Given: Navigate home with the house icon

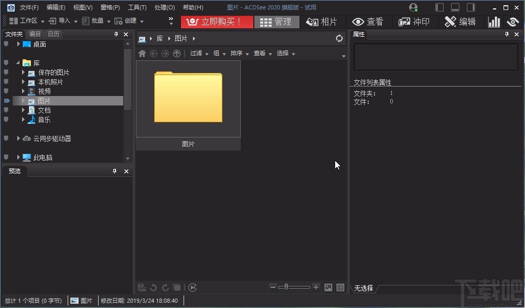Looking at the screenshot, I should 142,53.
